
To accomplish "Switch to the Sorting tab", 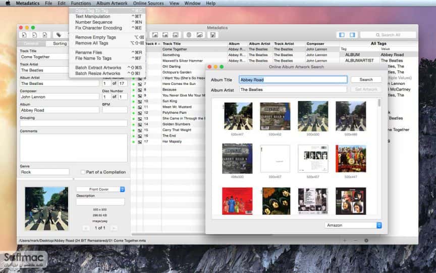I will tap(60, 43).
